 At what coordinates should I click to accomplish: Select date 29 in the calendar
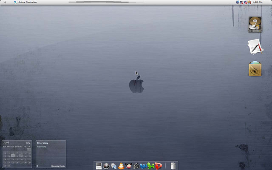(x=29, y=162)
